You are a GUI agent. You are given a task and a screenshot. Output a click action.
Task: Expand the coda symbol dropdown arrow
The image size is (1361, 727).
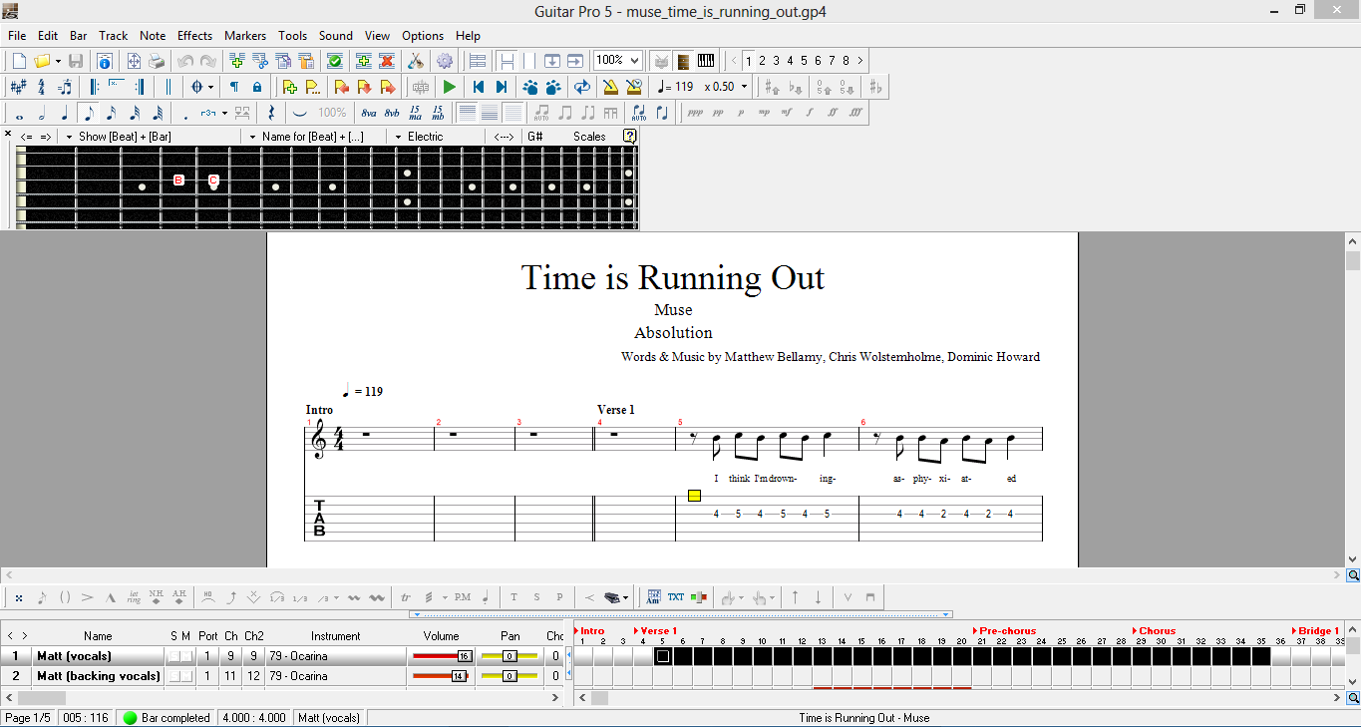click(x=210, y=87)
